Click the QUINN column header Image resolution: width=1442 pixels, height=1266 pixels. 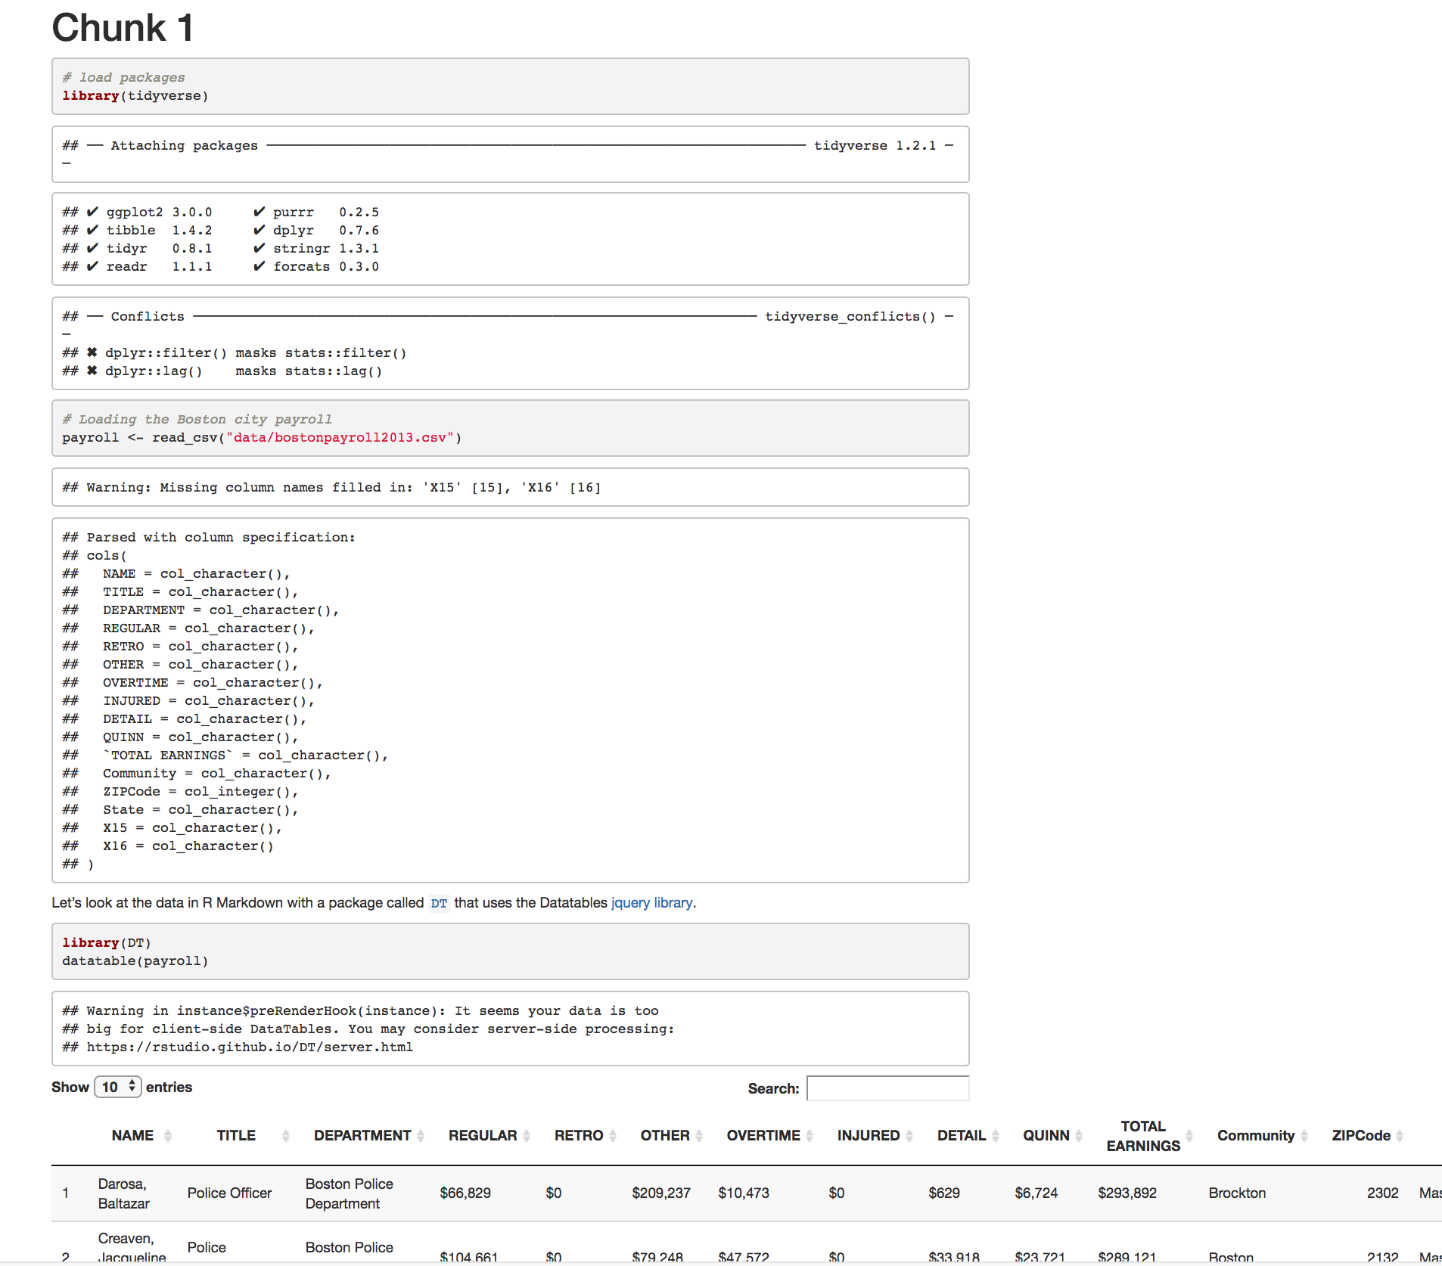(1046, 1136)
